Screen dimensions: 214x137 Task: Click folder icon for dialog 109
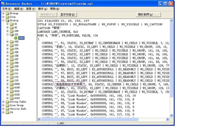tap(12, 66)
